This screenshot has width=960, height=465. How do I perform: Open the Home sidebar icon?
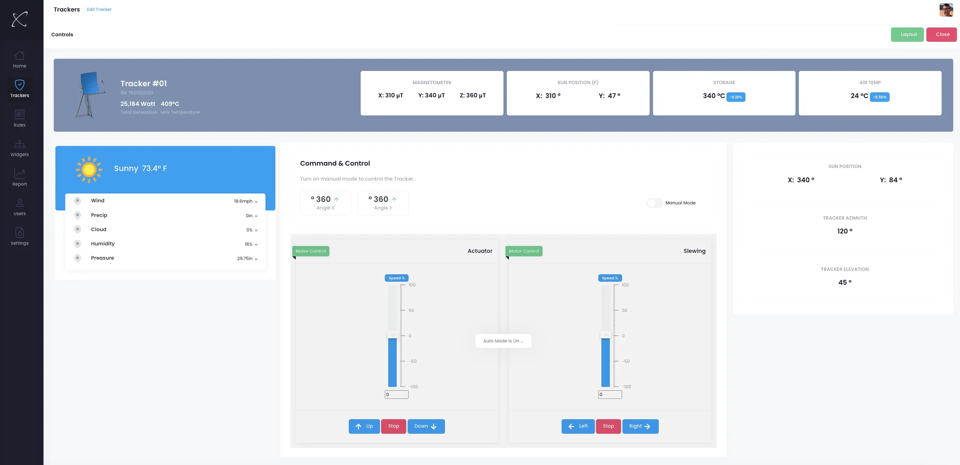coord(19,55)
